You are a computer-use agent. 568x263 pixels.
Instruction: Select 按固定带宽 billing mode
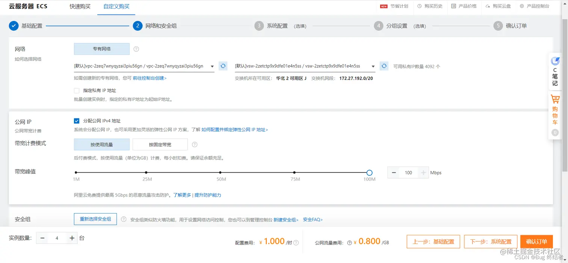pyautogui.click(x=160, y=145)
